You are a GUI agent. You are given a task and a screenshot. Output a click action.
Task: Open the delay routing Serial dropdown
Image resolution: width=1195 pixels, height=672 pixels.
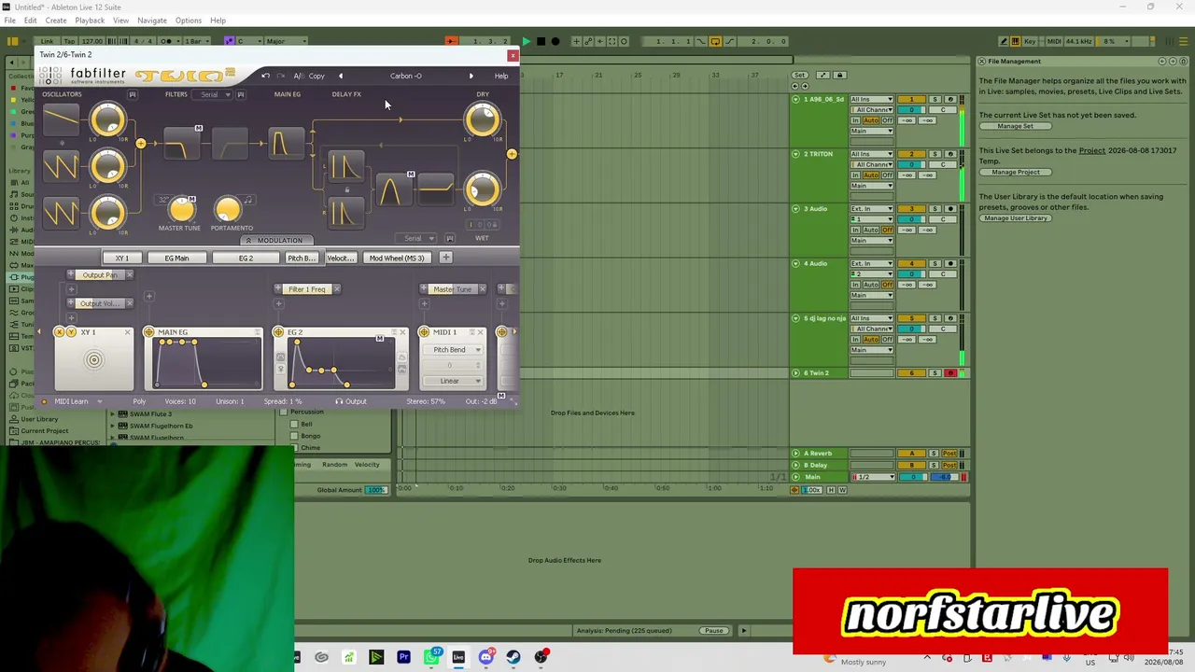[418, 239]
